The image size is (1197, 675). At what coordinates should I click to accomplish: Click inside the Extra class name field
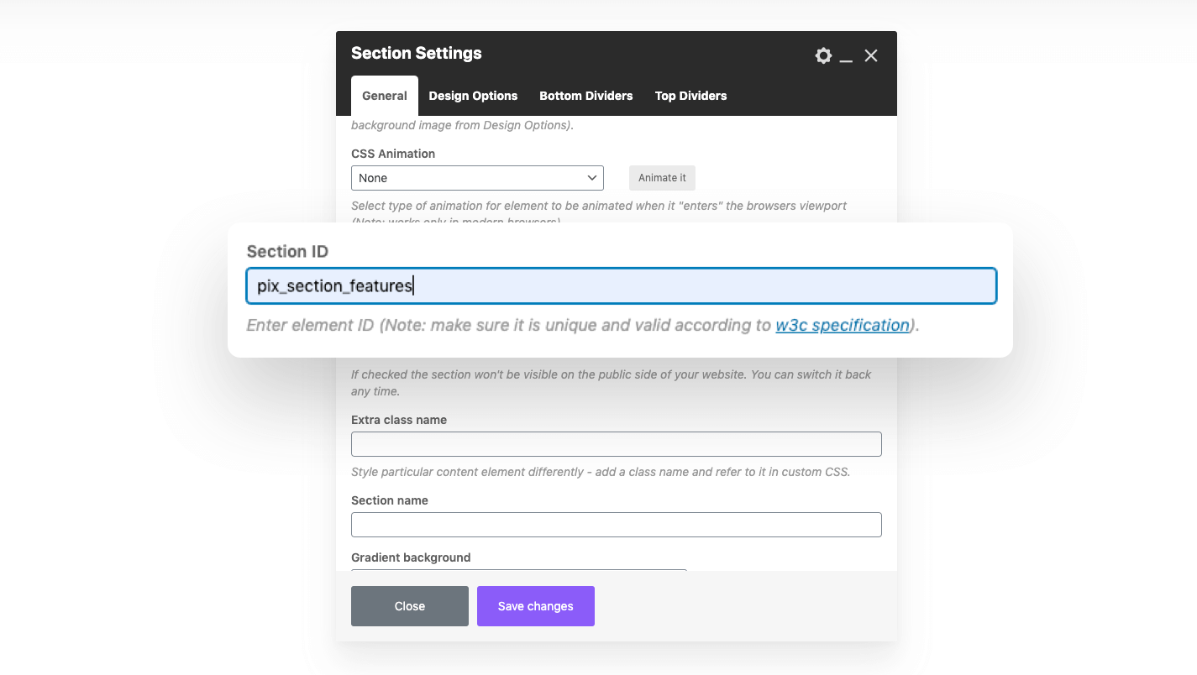coord(617,444)
